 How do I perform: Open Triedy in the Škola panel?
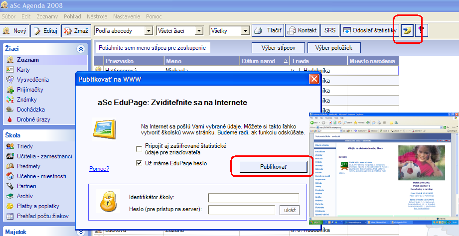(x=24, y=146)
